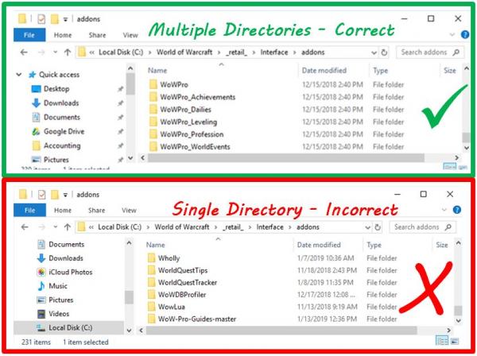
Task: Refresh the bottom window address bar
Action: tap(378, 227)
